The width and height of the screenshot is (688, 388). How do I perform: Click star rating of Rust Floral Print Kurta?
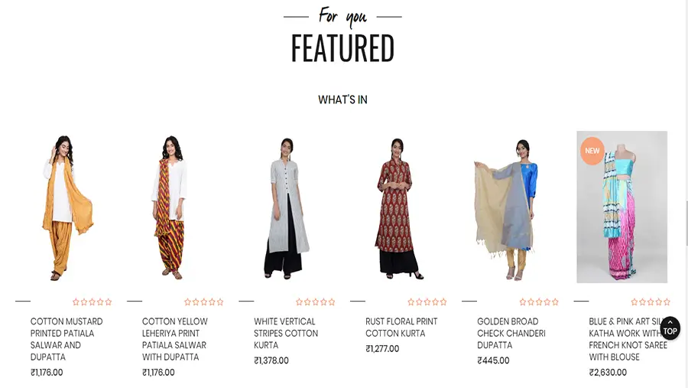(427, 302)
